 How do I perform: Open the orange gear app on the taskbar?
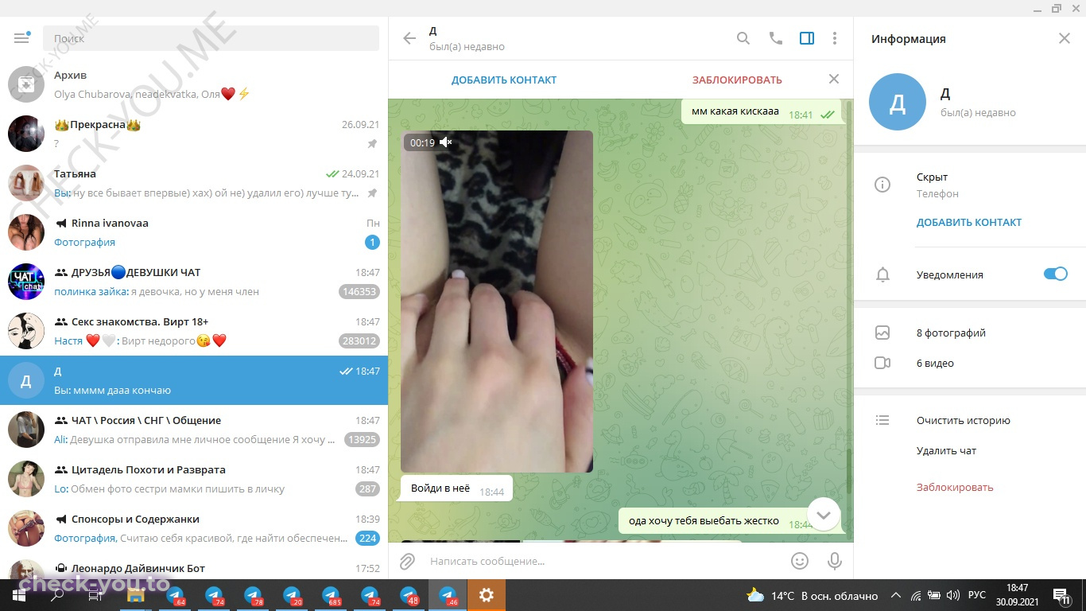pos(487,595)
